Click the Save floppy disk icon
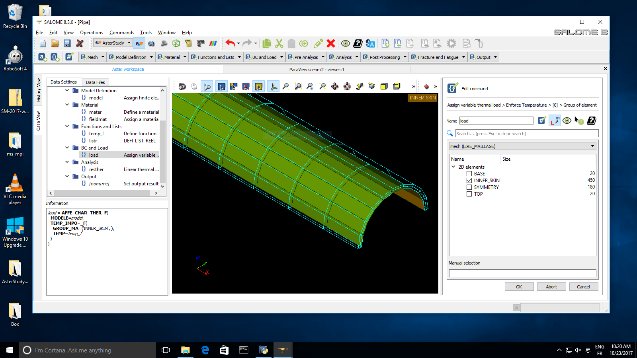 pos(67,43)
